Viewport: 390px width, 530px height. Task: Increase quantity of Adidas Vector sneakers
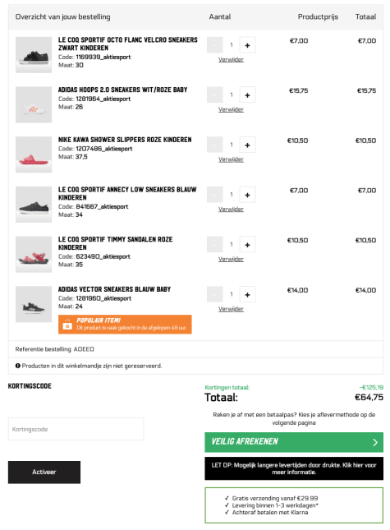247,294
